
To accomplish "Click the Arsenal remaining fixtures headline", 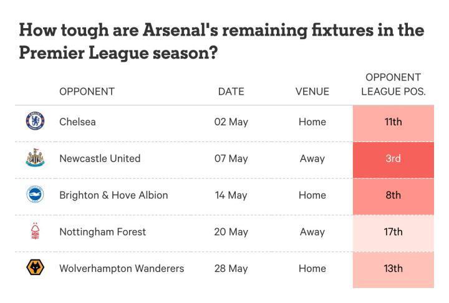I will (x=221, y=41).
